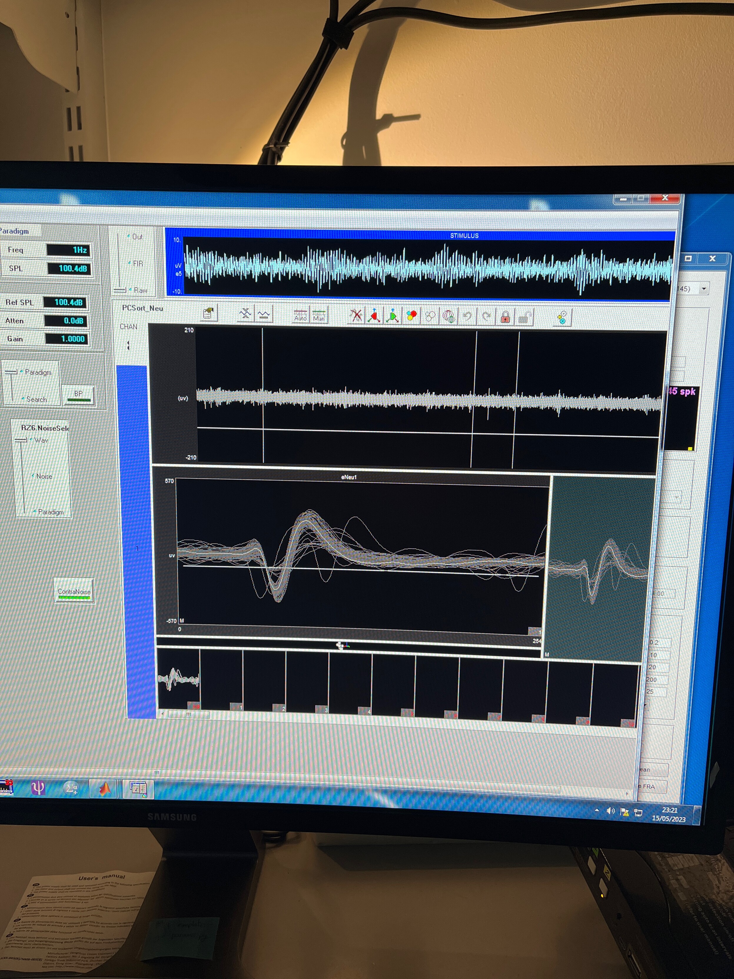Click the blue-yellow cluster dots icon

click(562, 317)
